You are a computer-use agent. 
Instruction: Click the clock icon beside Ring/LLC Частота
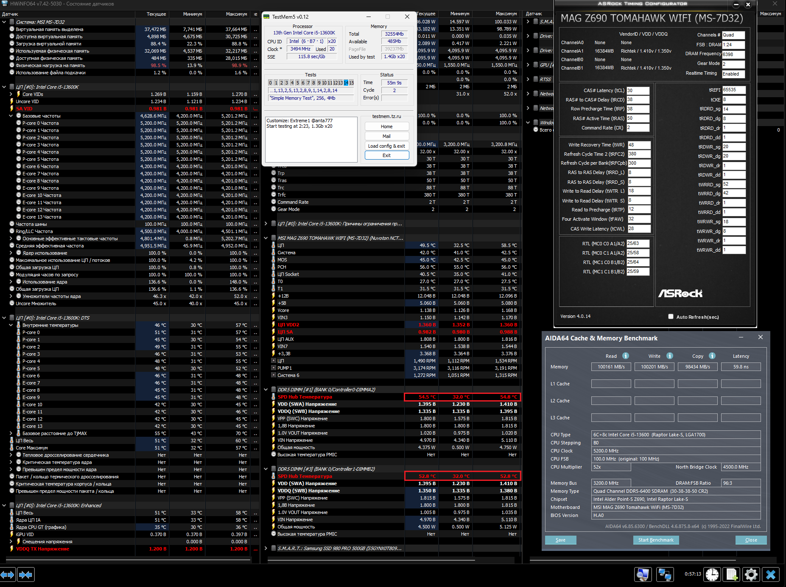click(12, 231)
